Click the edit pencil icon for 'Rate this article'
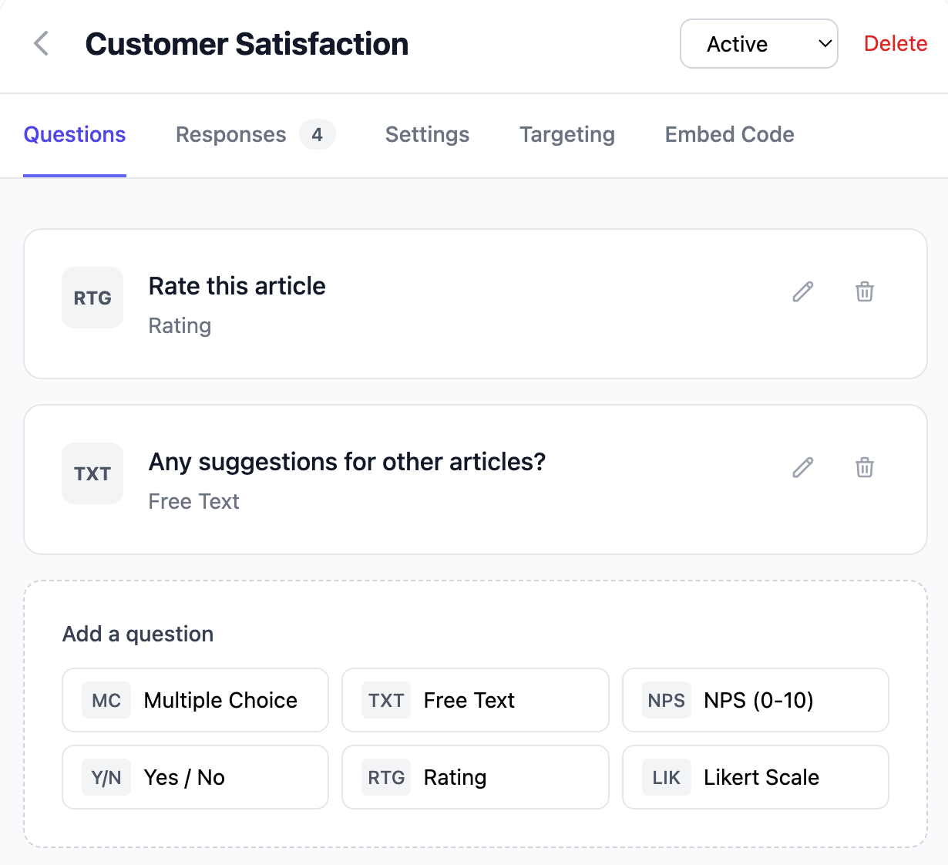Viewport: 948px width, 865px height. click(802, 291)
